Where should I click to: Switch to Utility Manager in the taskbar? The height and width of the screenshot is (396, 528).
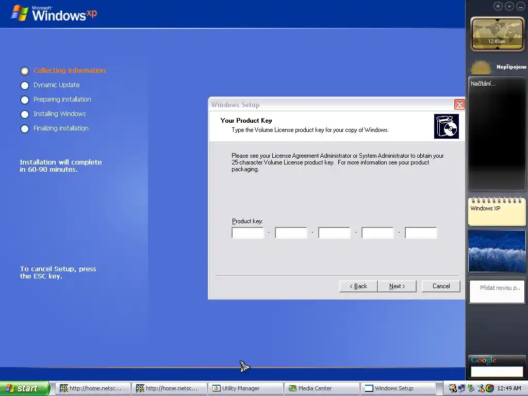245,388
